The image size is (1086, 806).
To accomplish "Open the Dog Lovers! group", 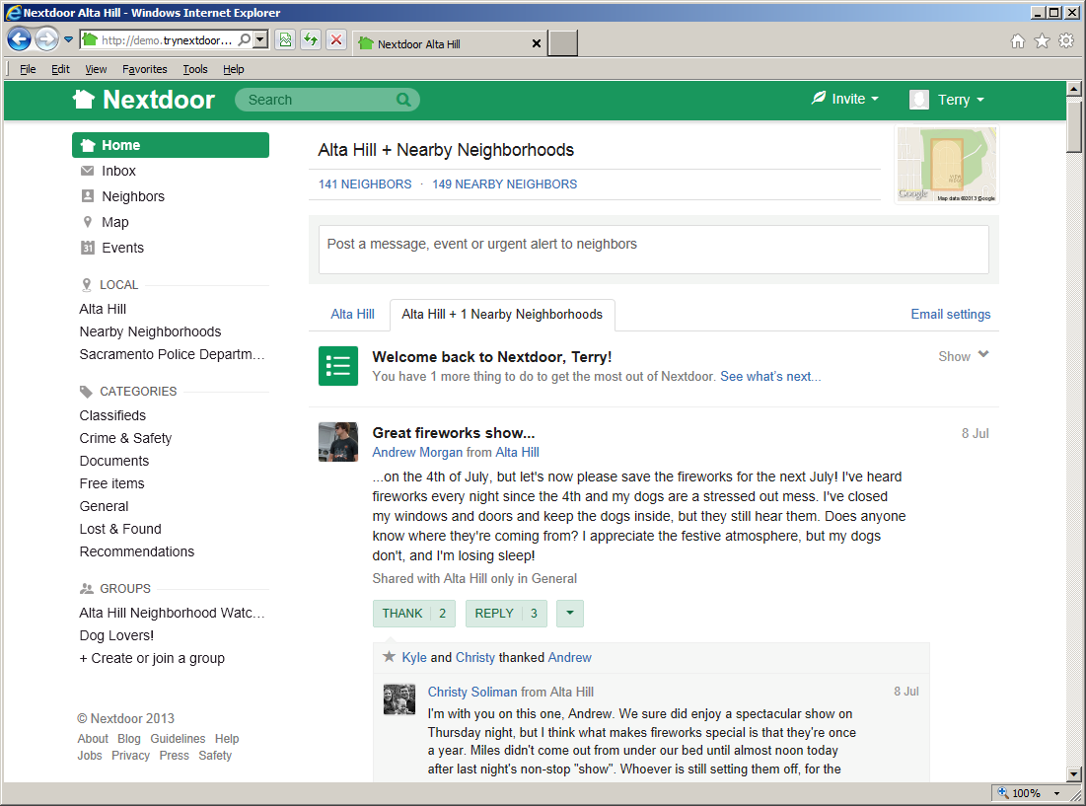I will (x=116, y=635).
